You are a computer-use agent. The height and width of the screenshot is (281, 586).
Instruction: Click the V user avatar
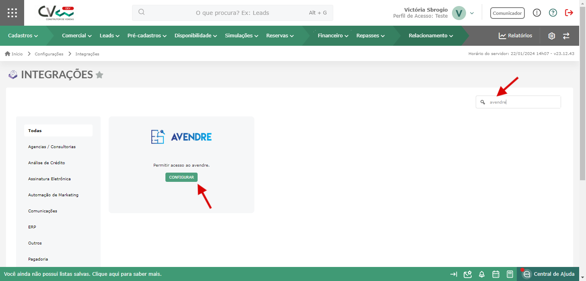(x=459, y=13)
